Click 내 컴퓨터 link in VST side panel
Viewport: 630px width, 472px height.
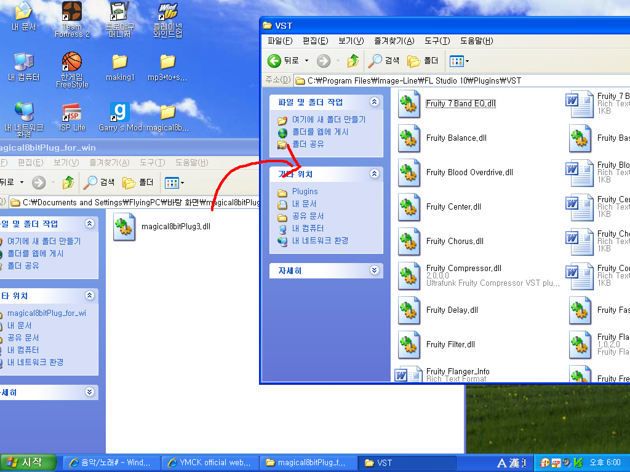point(308,229)
